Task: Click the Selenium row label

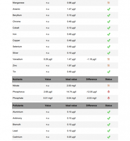Action: pos(17,46)
